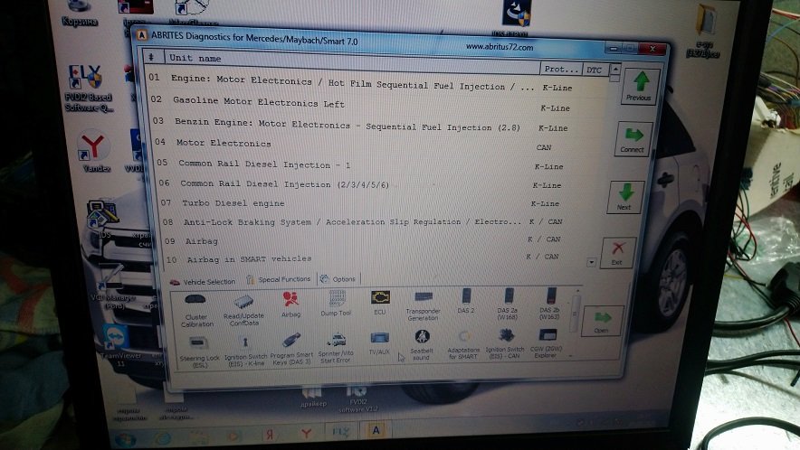Open Ignition Switch (EIS) CAN function
Screen dimensions: 800x450
click(505, 343)
